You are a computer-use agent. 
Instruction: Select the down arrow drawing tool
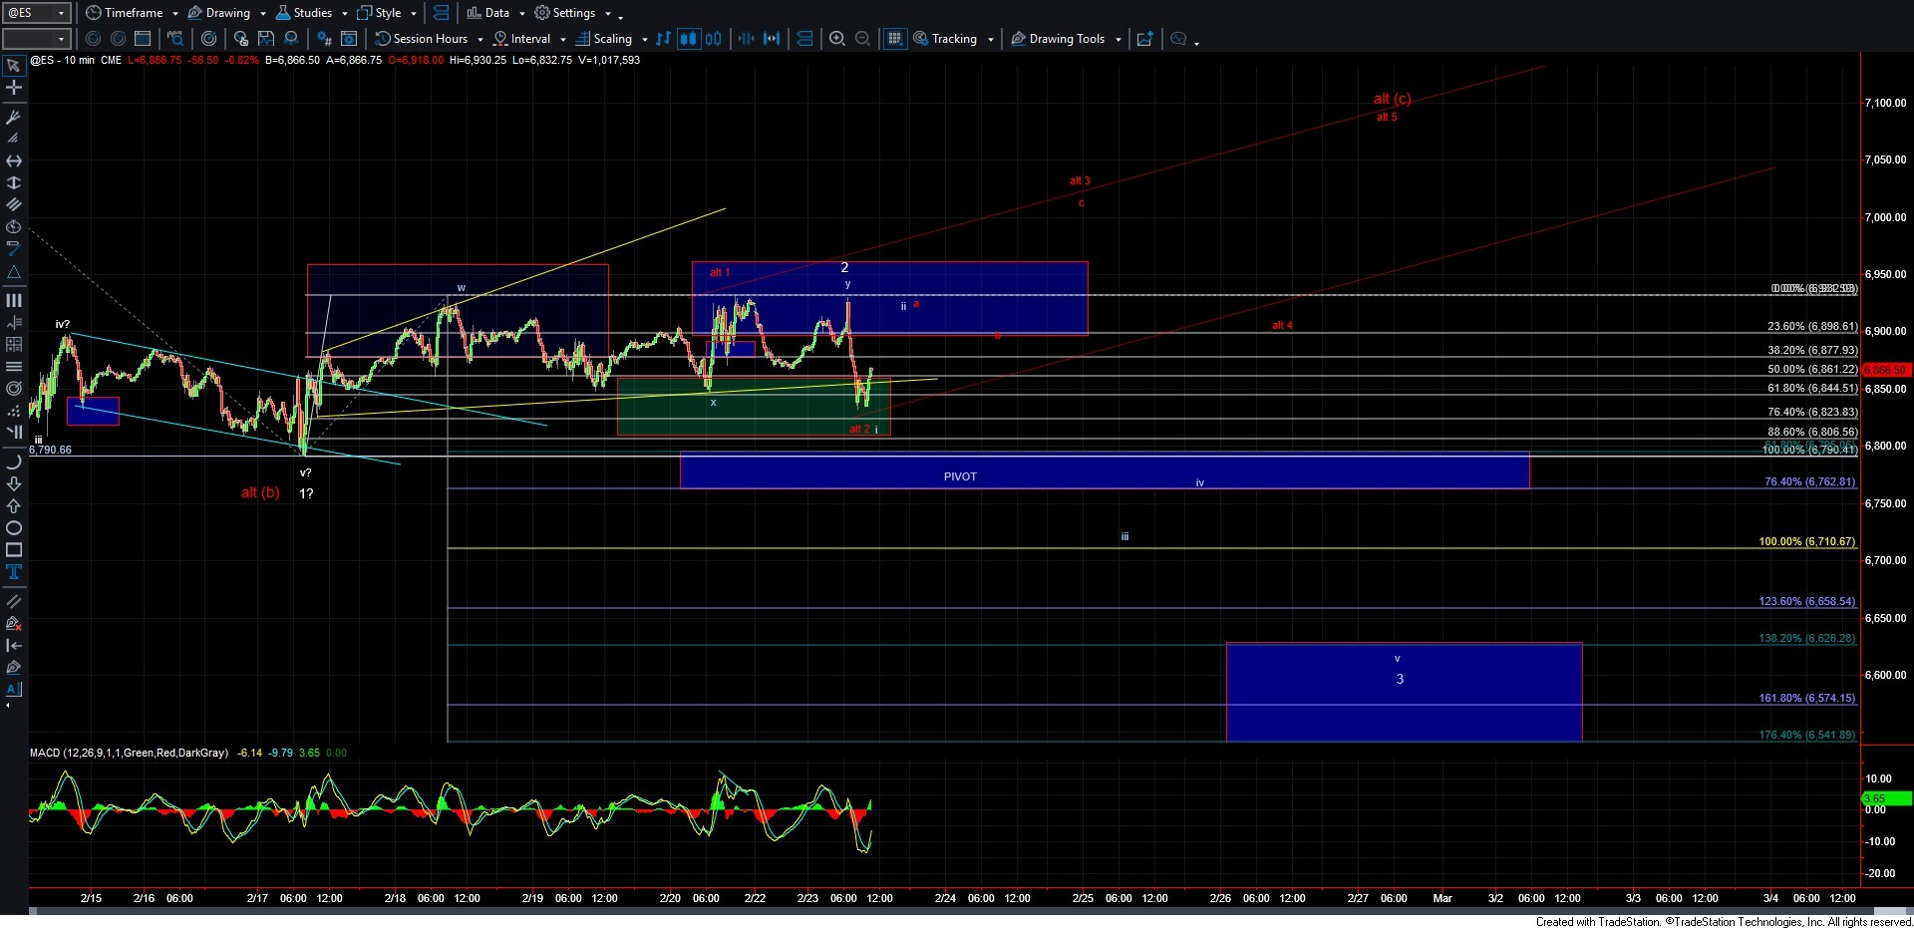pos(14,484)
